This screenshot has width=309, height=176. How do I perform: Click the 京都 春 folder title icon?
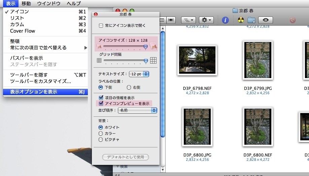click(x=235, y=11)
